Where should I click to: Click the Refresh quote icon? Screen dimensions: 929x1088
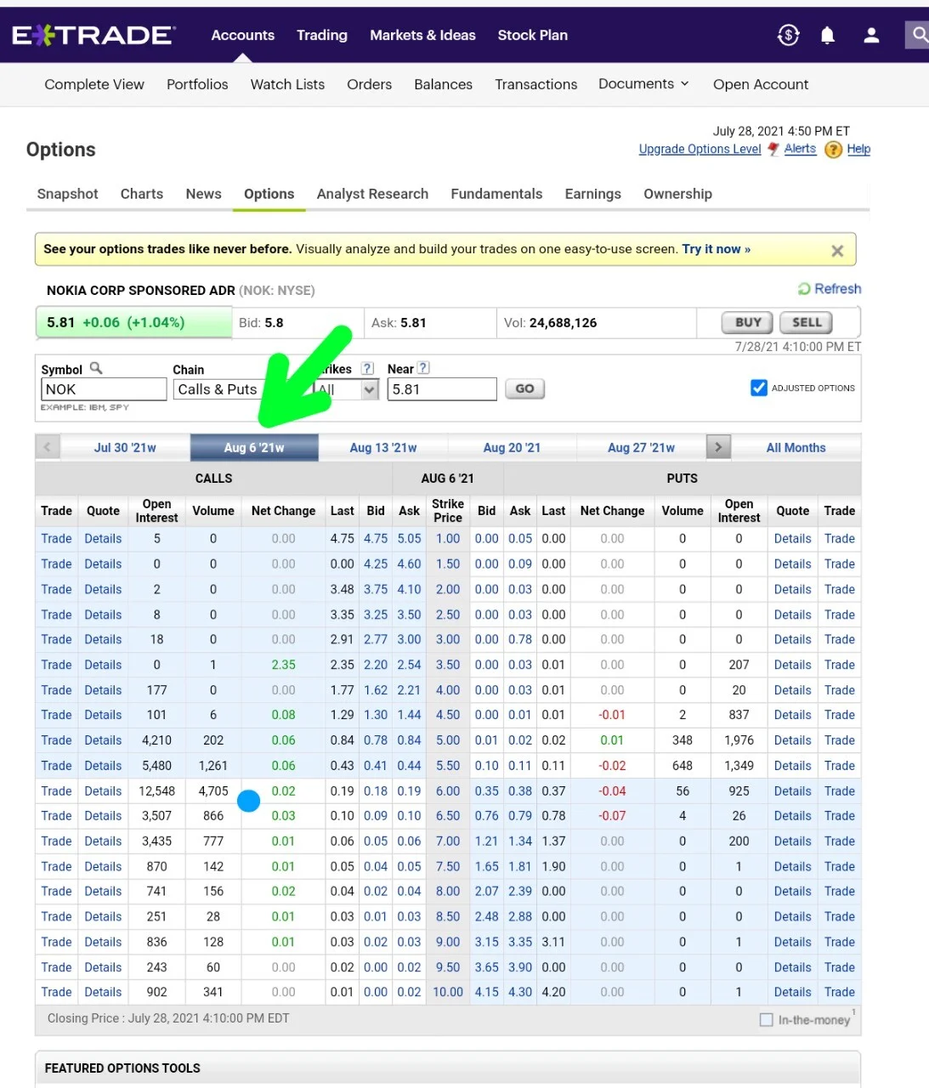click(804, 289)
